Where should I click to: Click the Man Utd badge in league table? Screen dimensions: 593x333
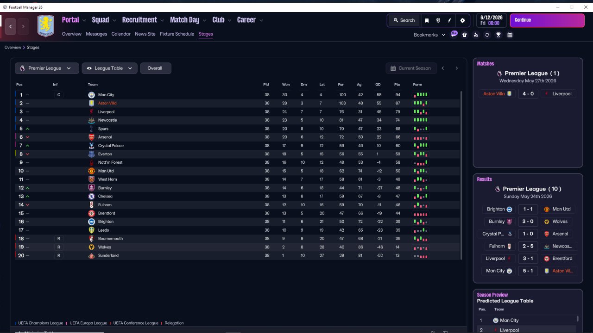91,171
